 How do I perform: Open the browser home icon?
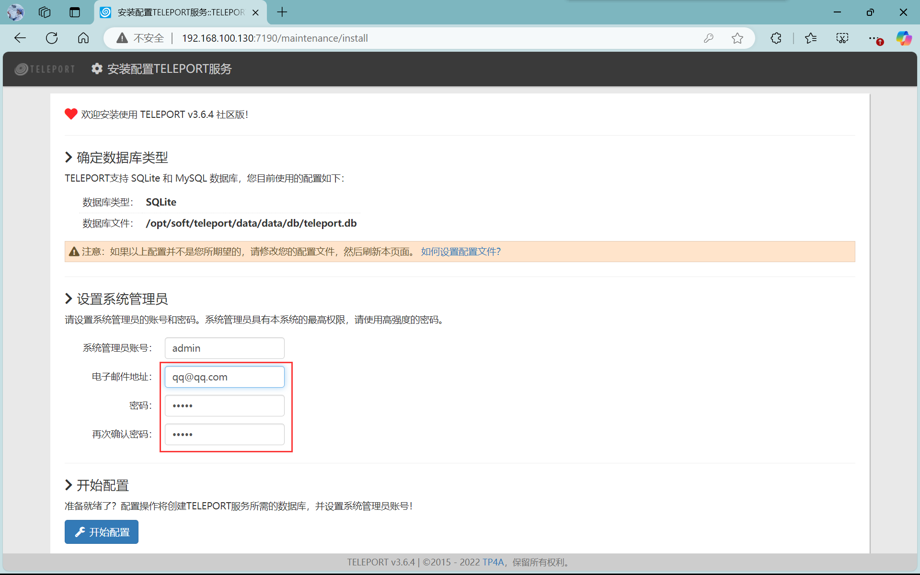click(x=83, y=38)
